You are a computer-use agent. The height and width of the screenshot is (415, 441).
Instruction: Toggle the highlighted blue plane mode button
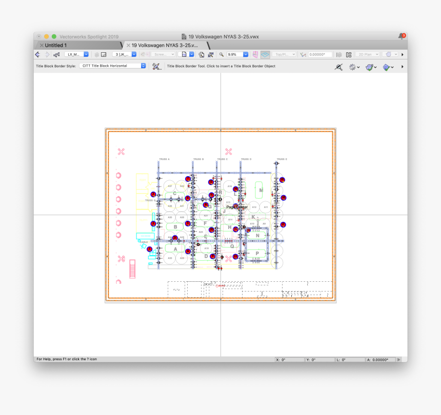pyautogui.click(x=265, y=54)
